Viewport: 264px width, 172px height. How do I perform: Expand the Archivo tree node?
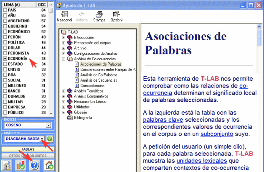(x=63, y=48)
